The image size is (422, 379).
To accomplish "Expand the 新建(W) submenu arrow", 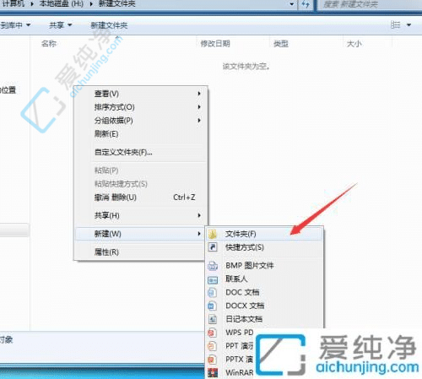I will (x=199, y=234).
